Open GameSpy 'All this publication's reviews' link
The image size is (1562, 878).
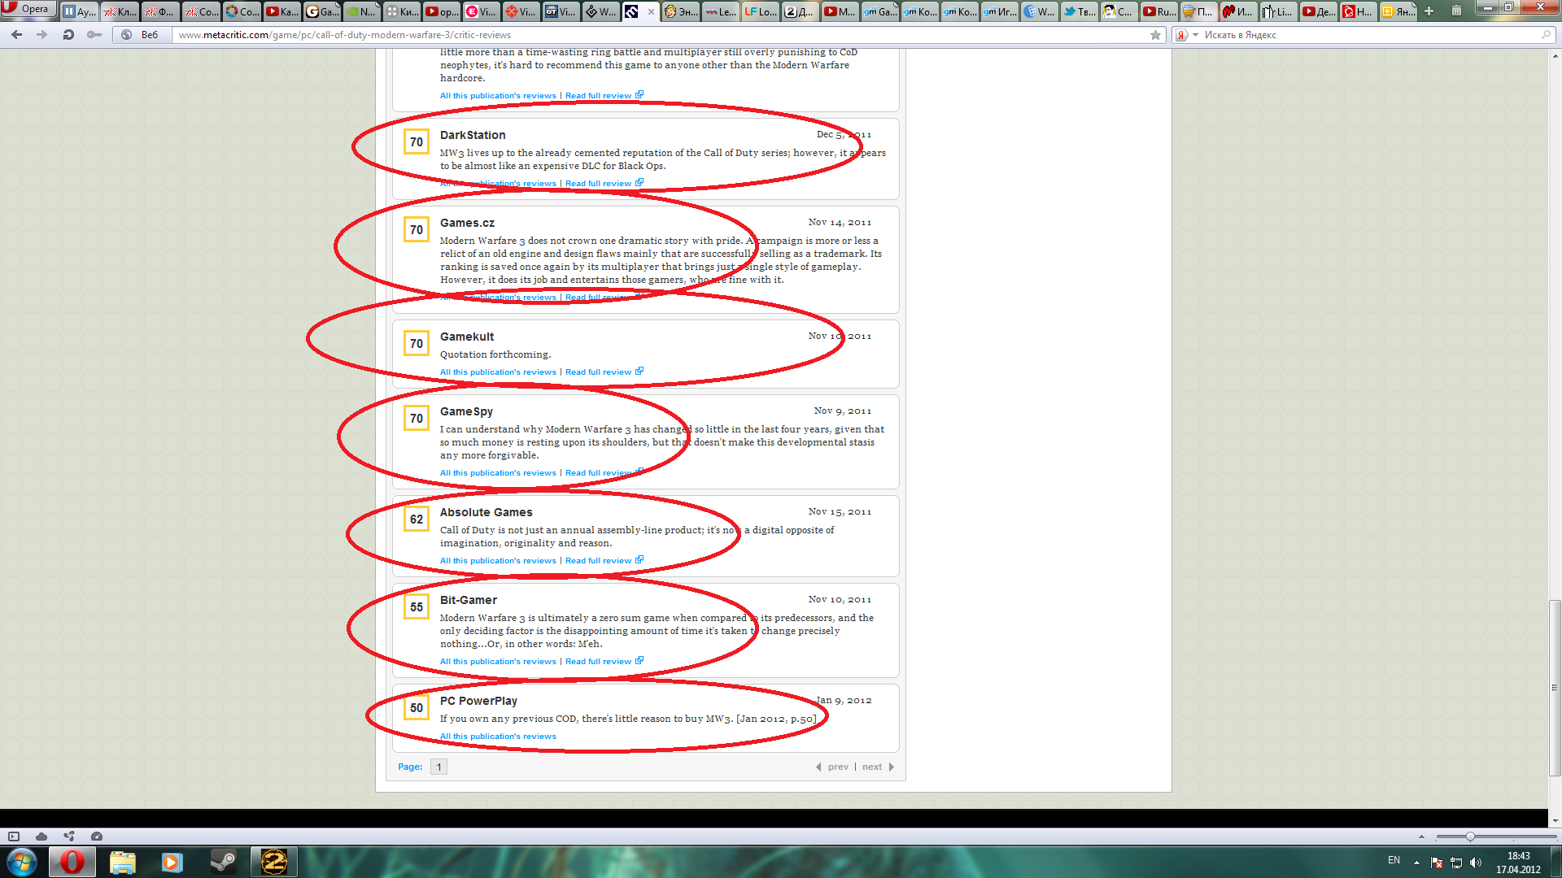pyautogui.click(x=498, y=473)
